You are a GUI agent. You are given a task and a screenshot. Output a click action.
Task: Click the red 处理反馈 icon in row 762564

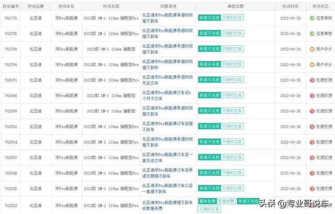tap(312, 142)
